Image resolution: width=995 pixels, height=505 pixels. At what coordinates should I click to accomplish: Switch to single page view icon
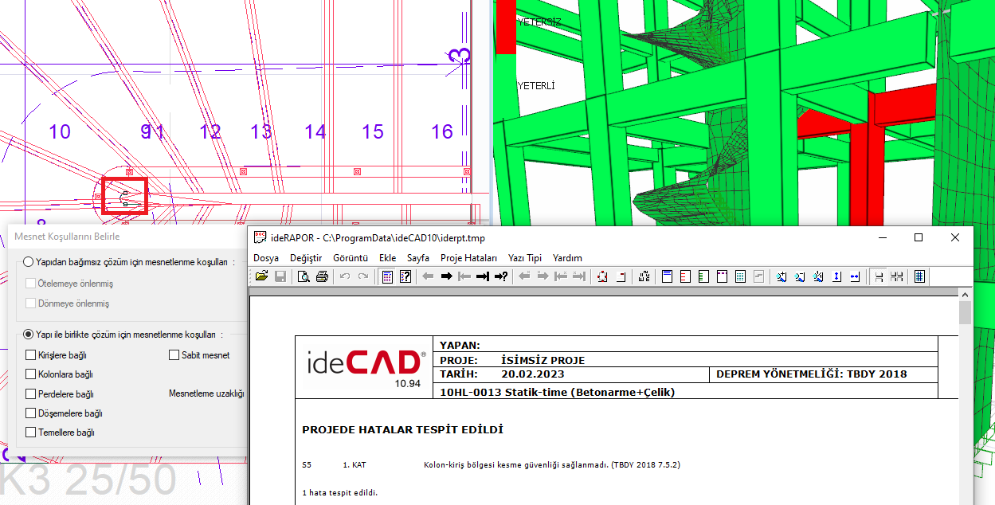coord(878,276)
